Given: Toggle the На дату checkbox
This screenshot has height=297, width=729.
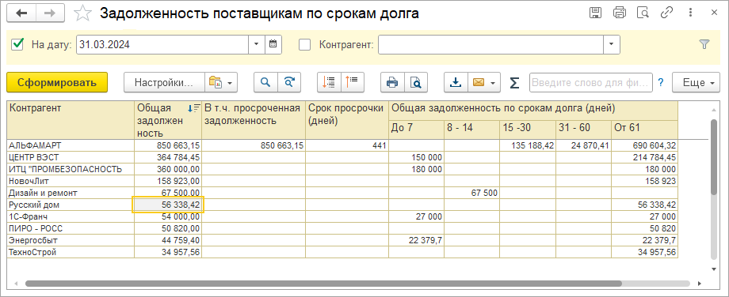Looking at the screenshot, I should pos(18,44).
